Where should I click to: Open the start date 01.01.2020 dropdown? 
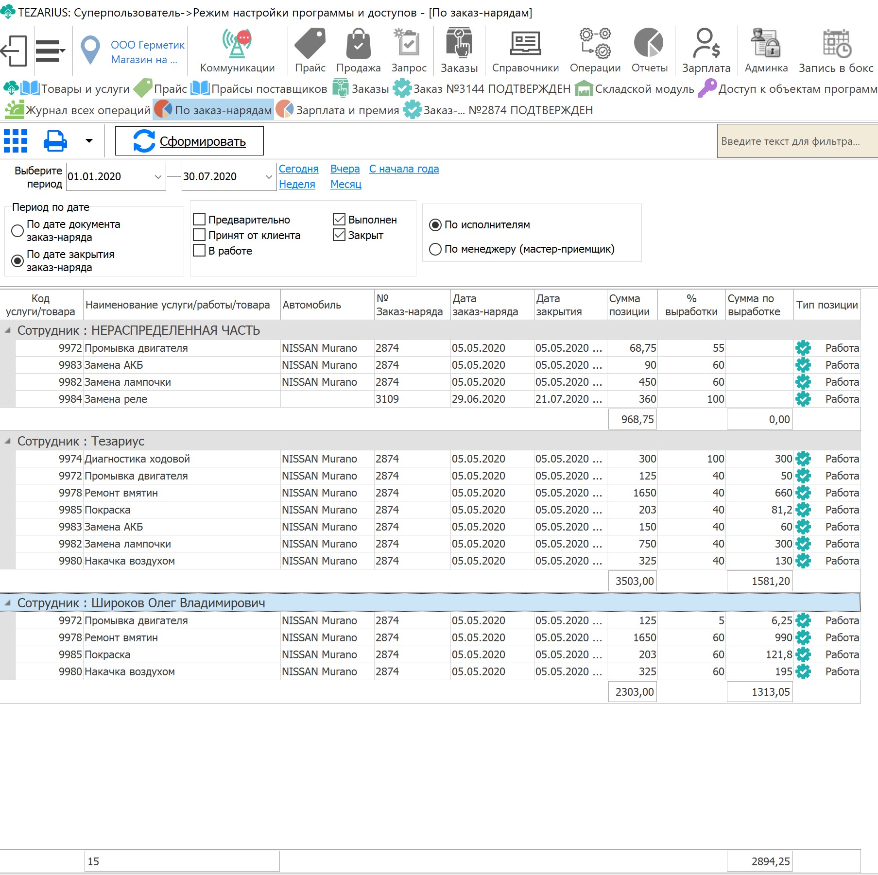point(158,177)
